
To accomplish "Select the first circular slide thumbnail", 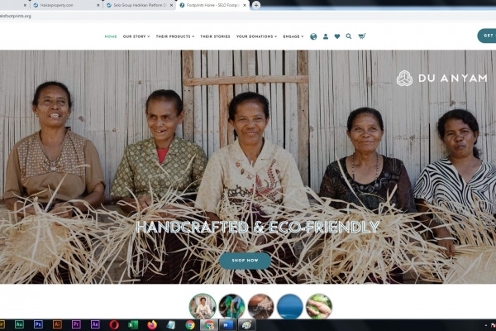I will click(x=203, y=306).
